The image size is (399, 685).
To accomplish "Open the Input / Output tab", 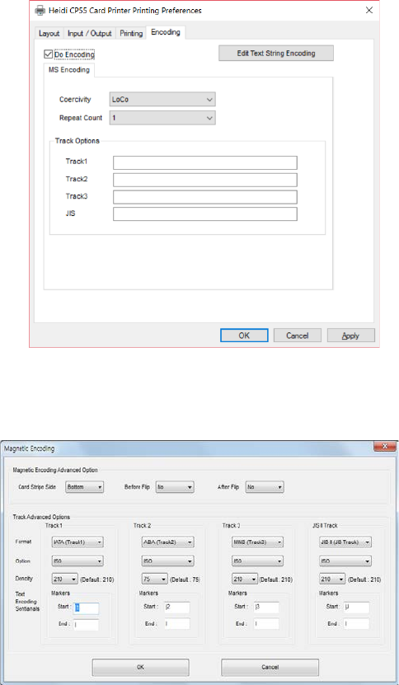I will click(x=90, y=33).
